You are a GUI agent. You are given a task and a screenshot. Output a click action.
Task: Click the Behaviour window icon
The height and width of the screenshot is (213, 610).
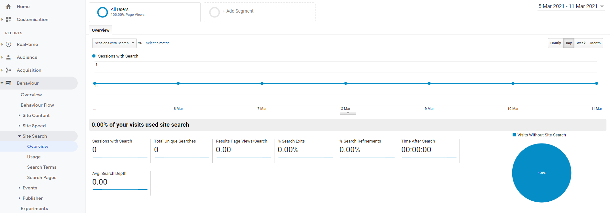tap(8, 83)
